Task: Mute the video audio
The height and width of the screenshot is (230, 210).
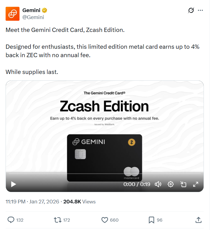Action: click(158, 184)
